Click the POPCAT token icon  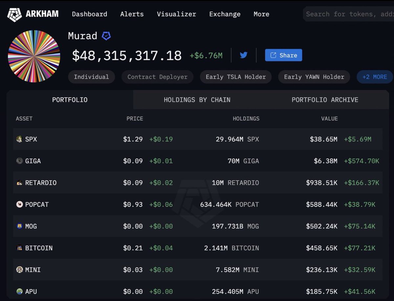click(x=19, y=204)
